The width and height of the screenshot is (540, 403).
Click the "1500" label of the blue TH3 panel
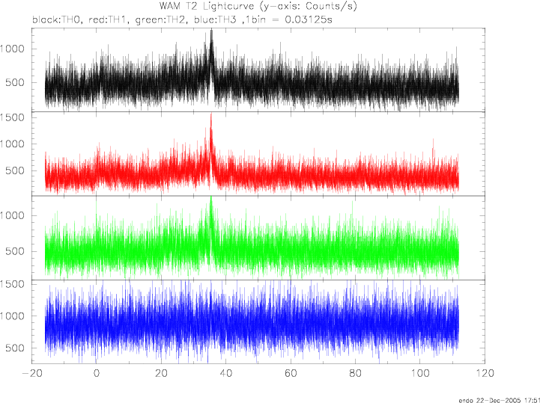tap(12, 284)
